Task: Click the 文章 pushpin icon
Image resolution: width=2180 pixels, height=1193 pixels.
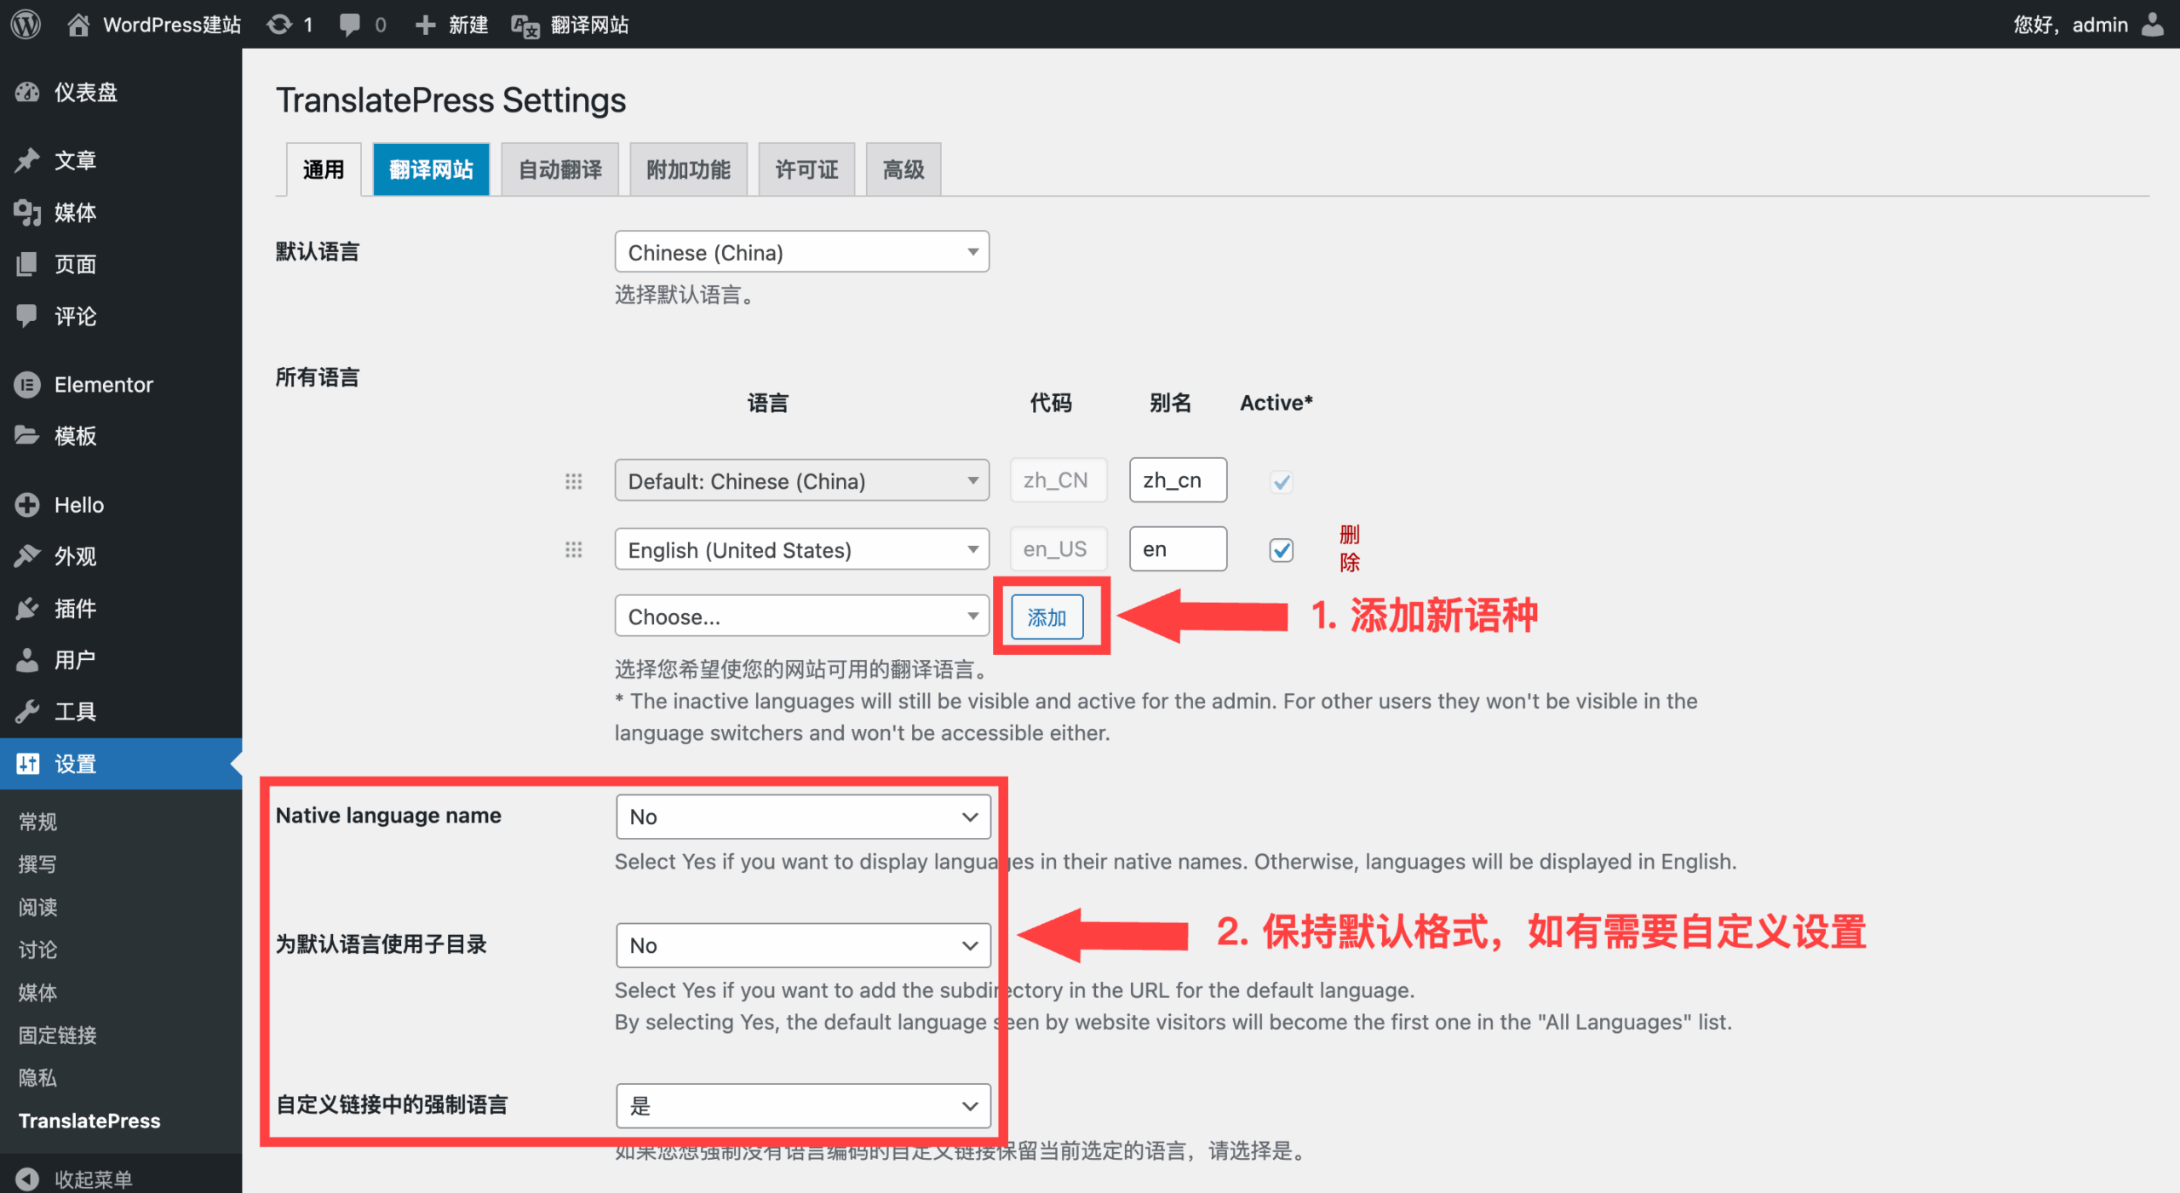Action: pos(27,160)
